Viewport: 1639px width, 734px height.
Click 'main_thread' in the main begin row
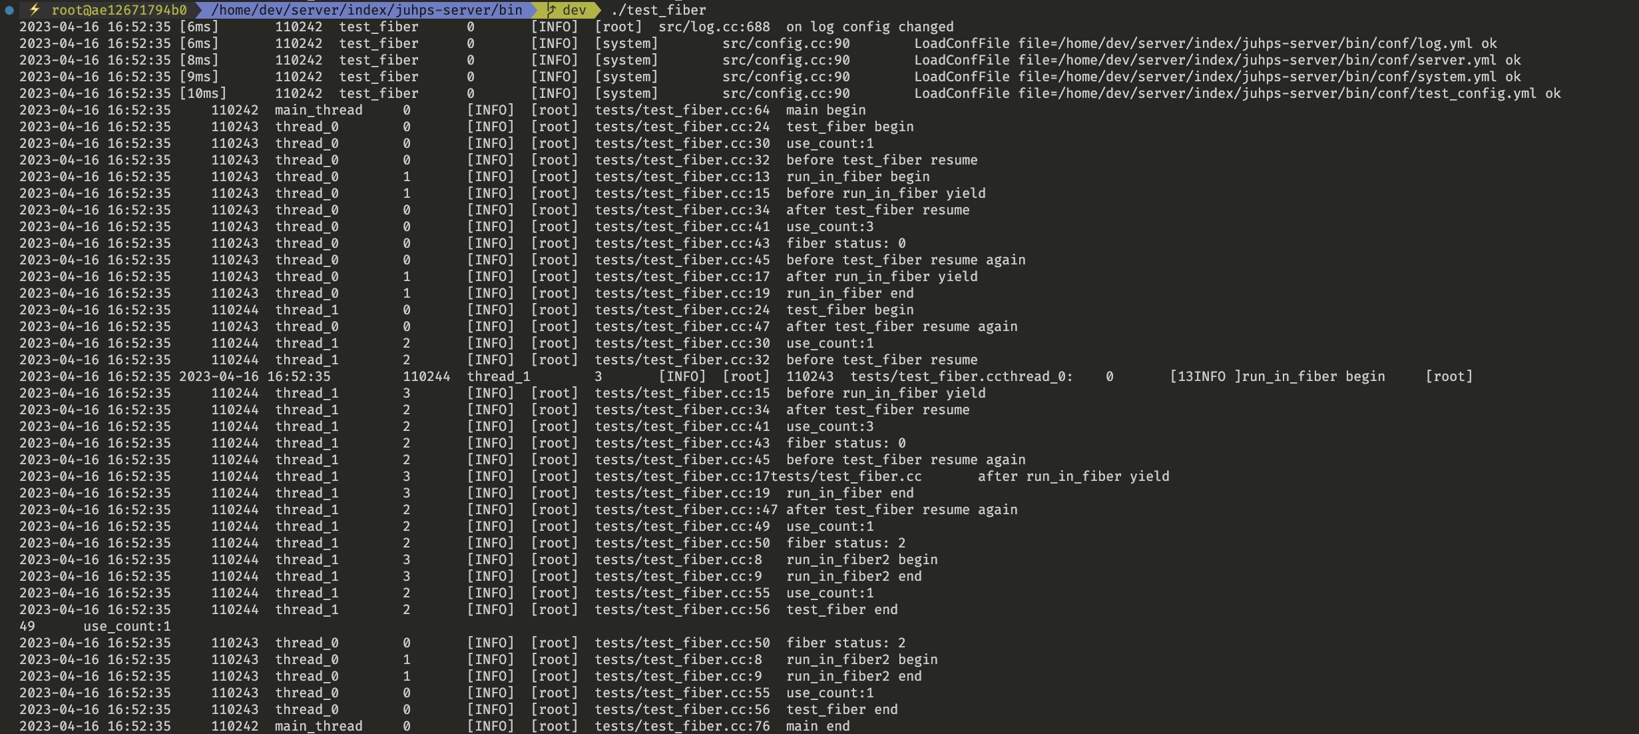(319, 110)
